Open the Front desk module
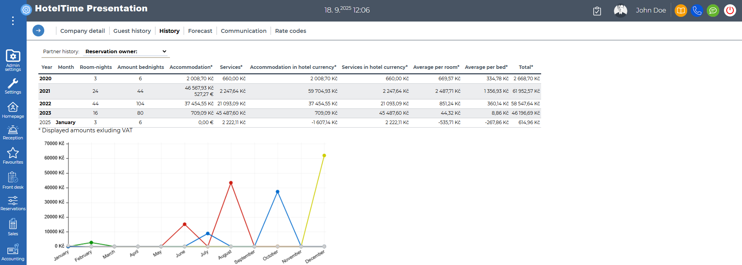Screen dimensions: 742x265 click(x=13, y=180)
